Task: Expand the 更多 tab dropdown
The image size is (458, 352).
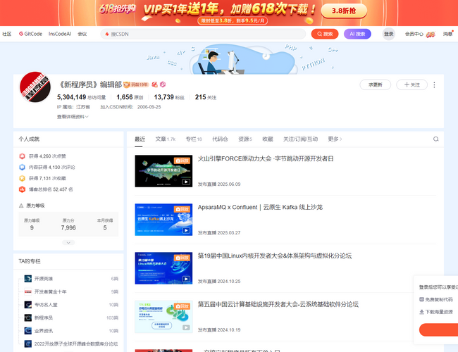Action: (x=335, y=139)
